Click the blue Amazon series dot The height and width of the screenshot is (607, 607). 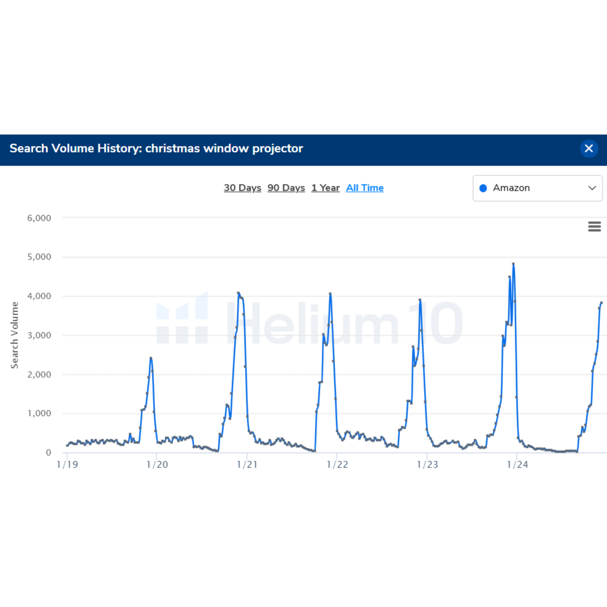coord(483,188)
